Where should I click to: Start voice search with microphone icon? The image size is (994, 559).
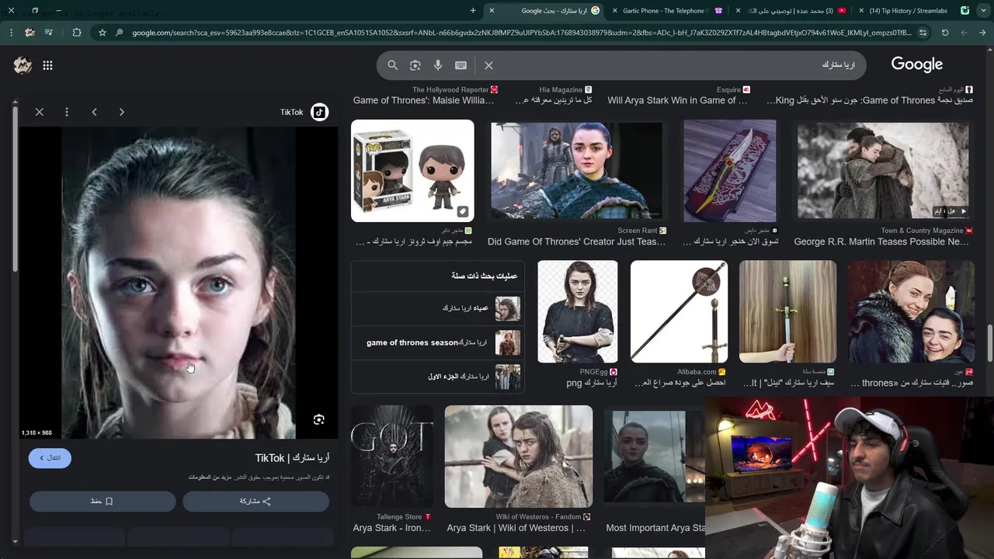point(438,65)
